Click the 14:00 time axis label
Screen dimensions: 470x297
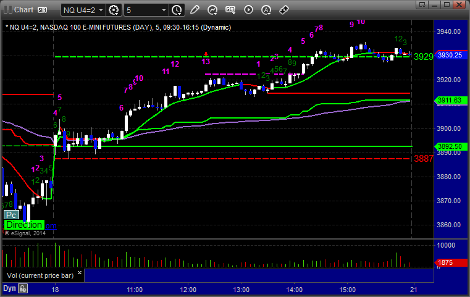(295, 290)
